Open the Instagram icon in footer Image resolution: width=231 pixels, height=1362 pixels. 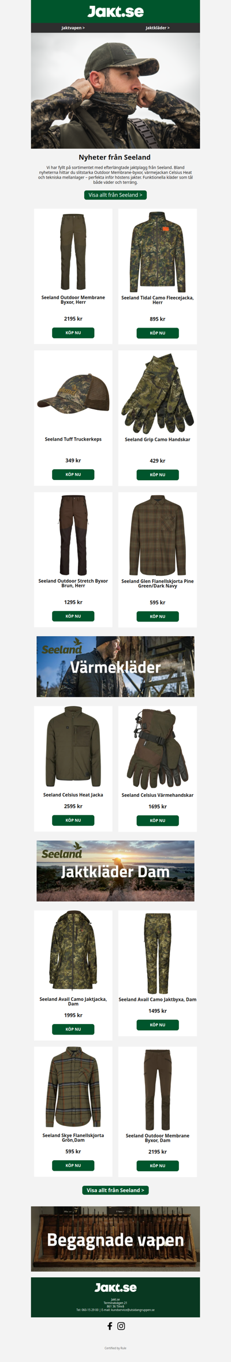click(x=121, y=1325)
